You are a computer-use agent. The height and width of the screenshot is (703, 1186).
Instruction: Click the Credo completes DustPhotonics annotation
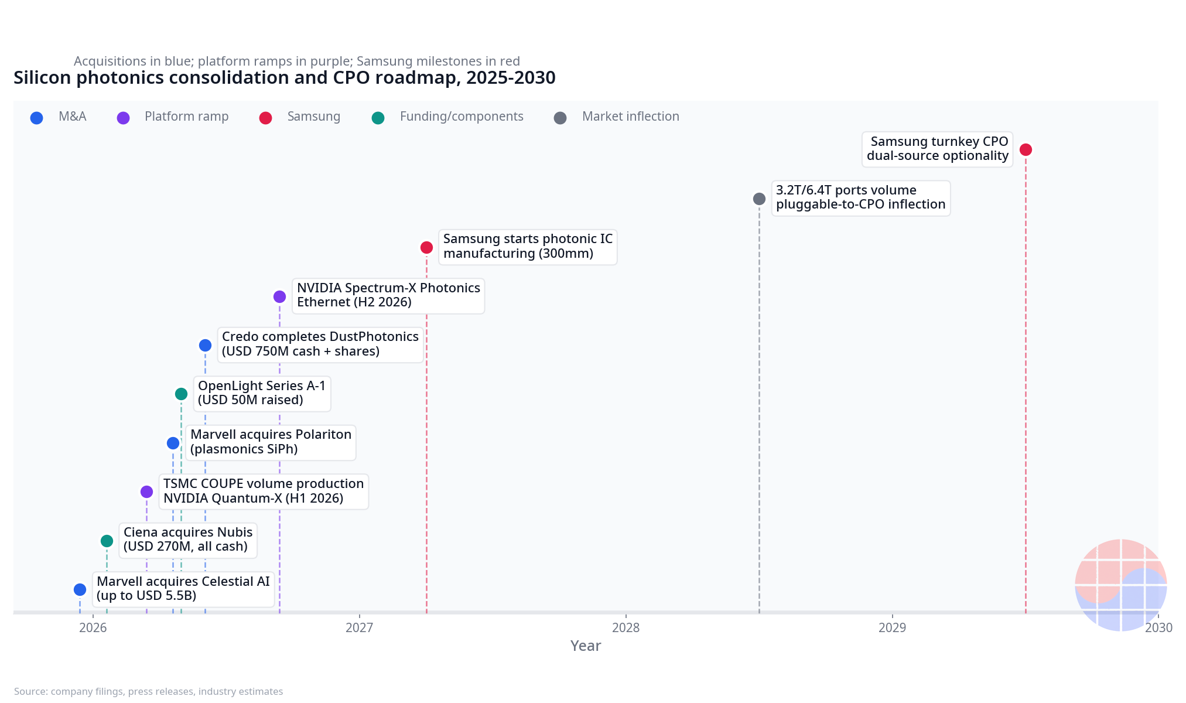(320, 344)
